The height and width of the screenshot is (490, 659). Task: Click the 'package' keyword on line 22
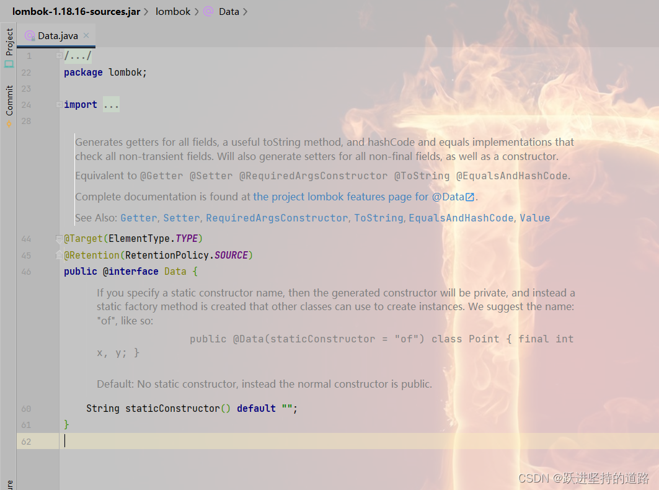point(83,73)
